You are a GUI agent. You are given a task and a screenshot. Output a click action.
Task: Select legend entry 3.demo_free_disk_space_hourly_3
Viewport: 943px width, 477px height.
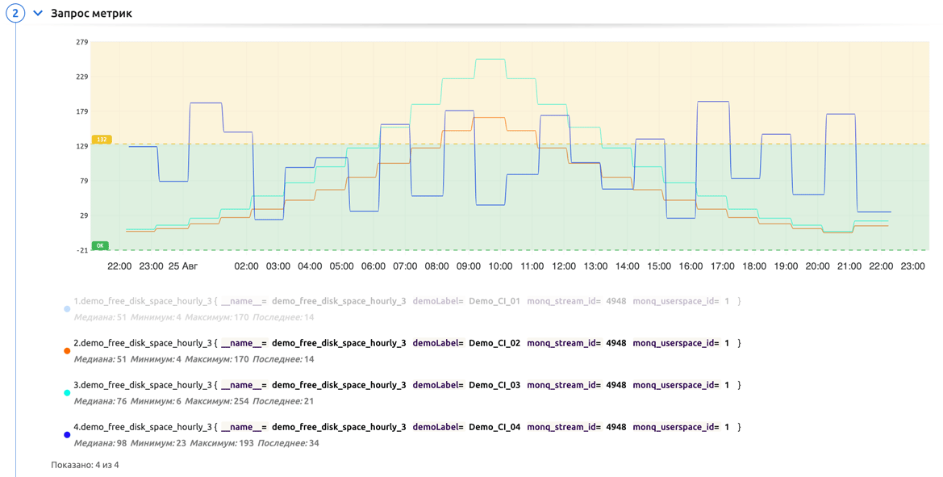click(143, 385)
